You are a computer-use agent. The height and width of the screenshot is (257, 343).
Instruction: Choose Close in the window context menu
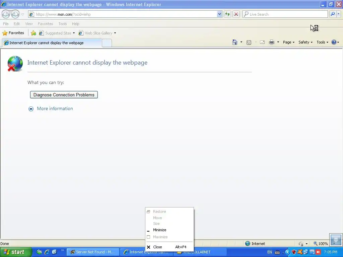pos(169,247)
